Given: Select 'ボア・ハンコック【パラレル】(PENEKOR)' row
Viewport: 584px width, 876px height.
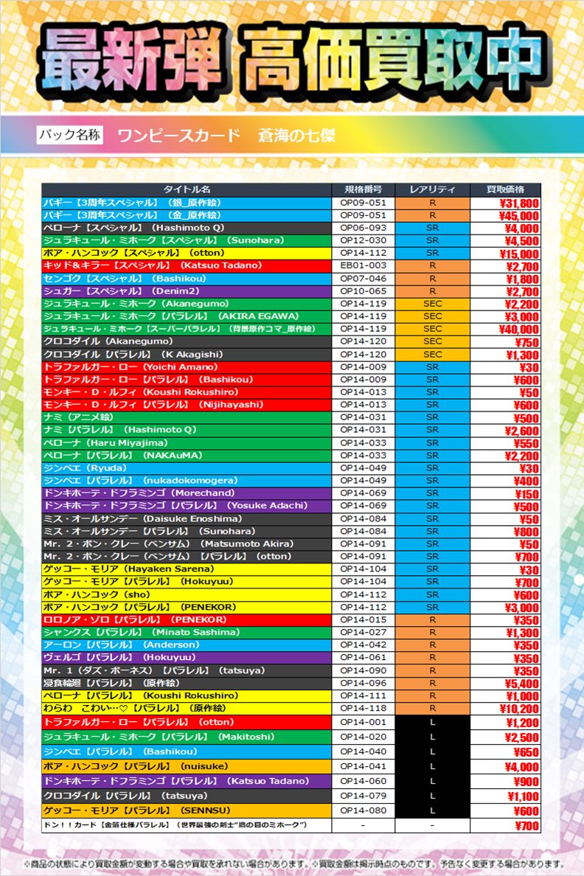Looking at the screenshot, I should pos(291,607).
